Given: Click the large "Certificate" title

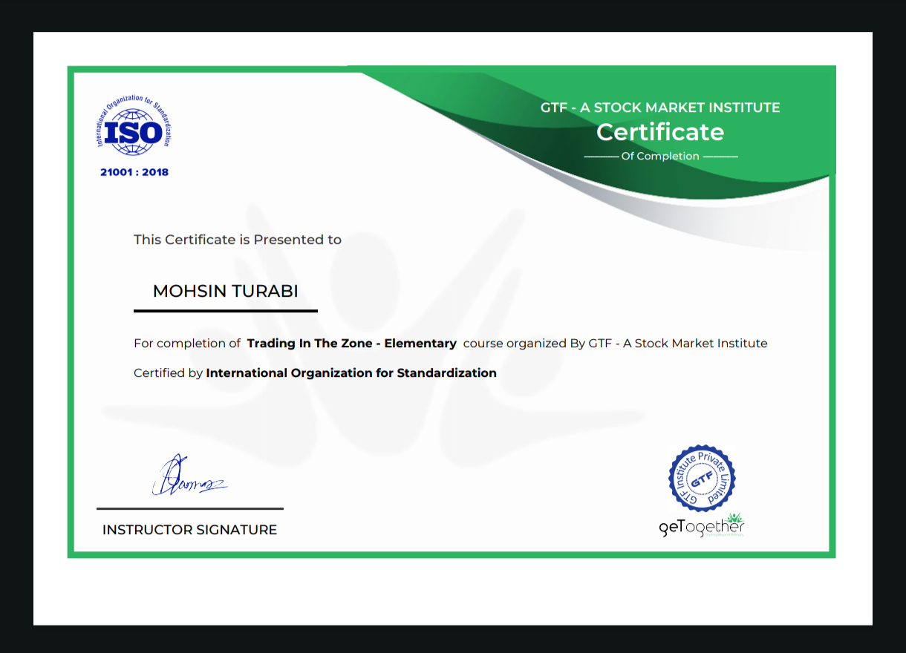Looking at the screenshot, I should click(x=659, y=132).
